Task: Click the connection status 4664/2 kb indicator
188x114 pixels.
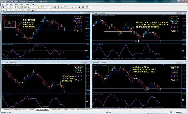Action: click(x=179, y=112)
